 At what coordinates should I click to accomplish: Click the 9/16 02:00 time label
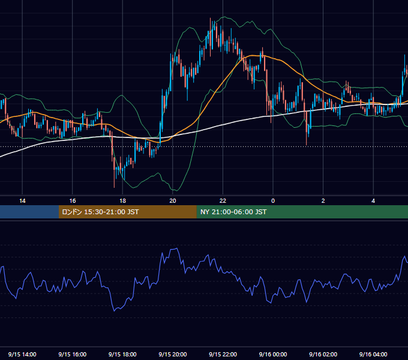pos(323,354)
